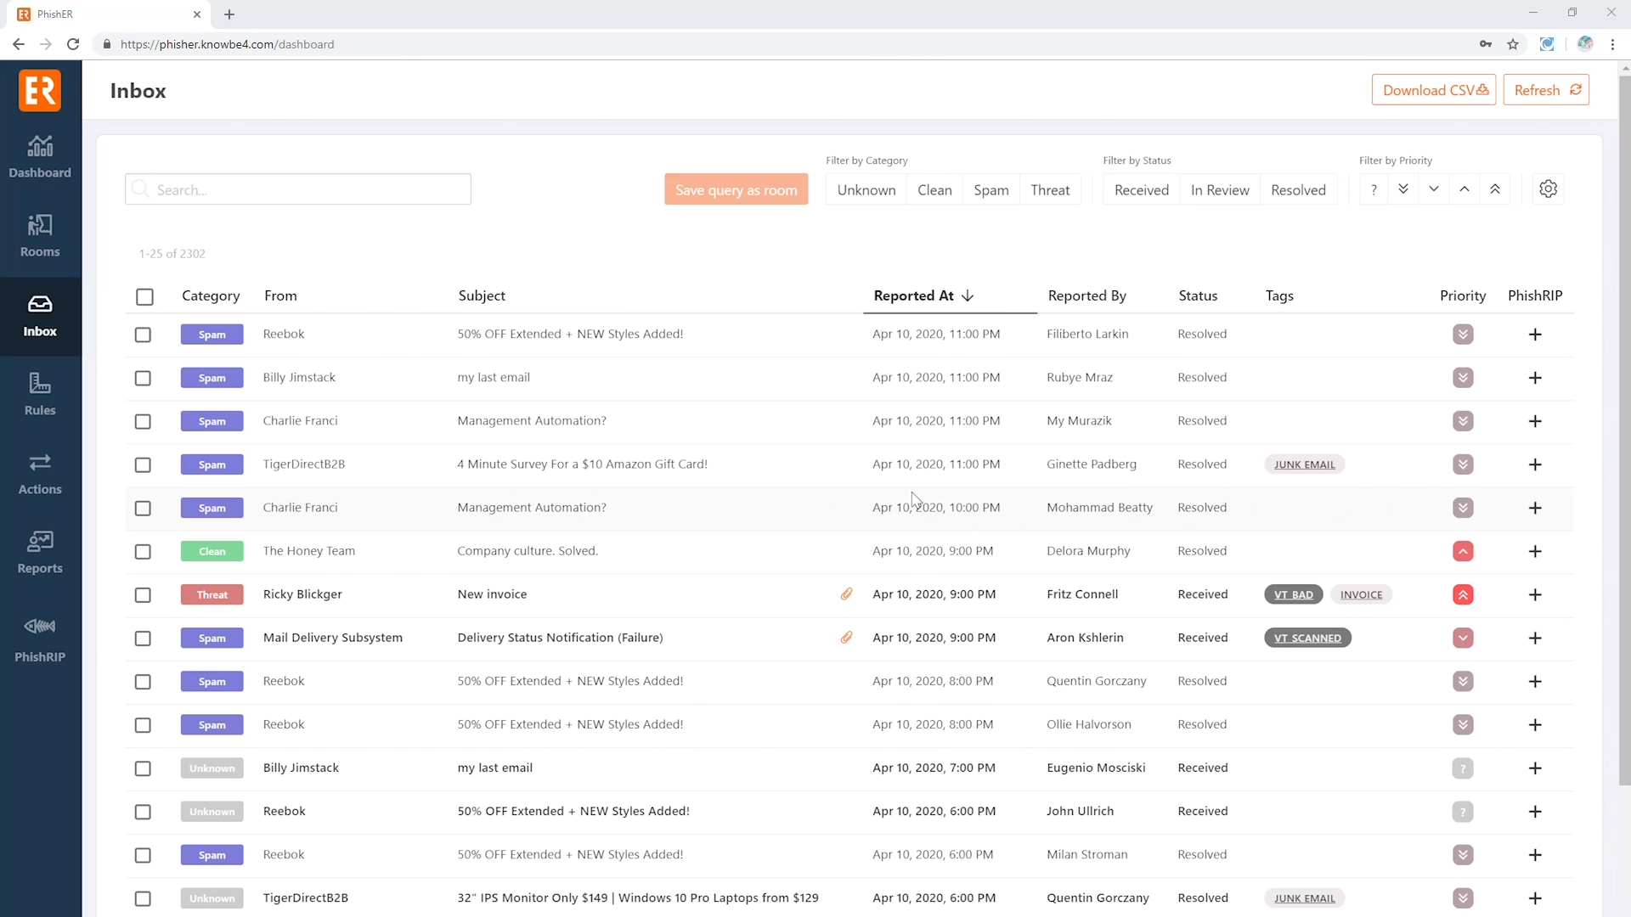Sort by the Reported At column arrow
This screenshot has height=917, width=1631.
pos(967,295)
